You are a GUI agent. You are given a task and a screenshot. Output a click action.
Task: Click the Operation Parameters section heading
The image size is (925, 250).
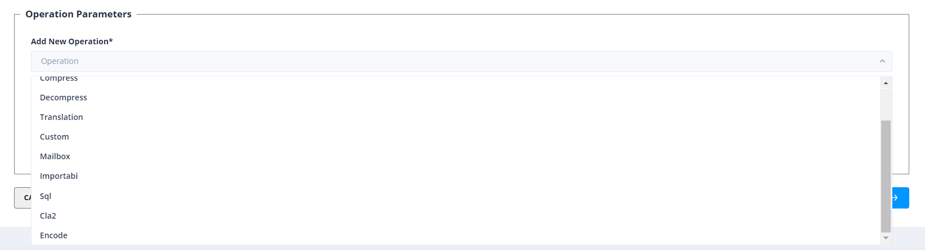point(78,14)
